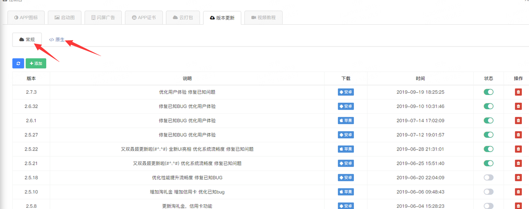Download Android package for version 2.7.3
This screenshot has width=529, height=209.
346,92
